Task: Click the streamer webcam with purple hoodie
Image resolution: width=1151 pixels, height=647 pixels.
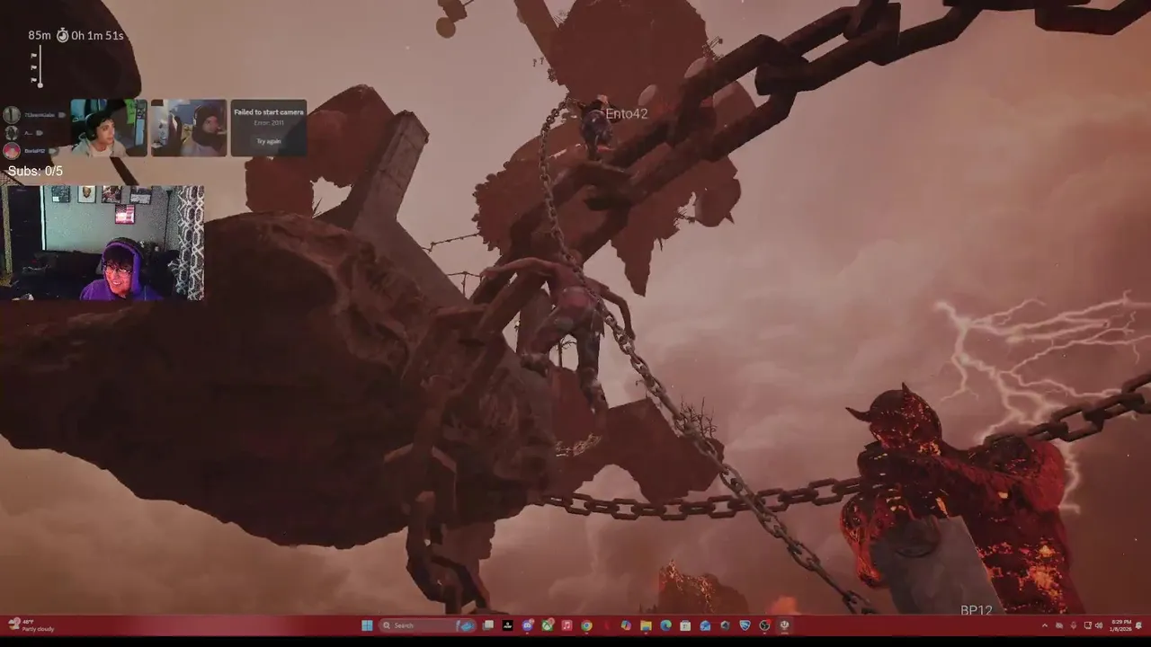Action: point(102,243)
